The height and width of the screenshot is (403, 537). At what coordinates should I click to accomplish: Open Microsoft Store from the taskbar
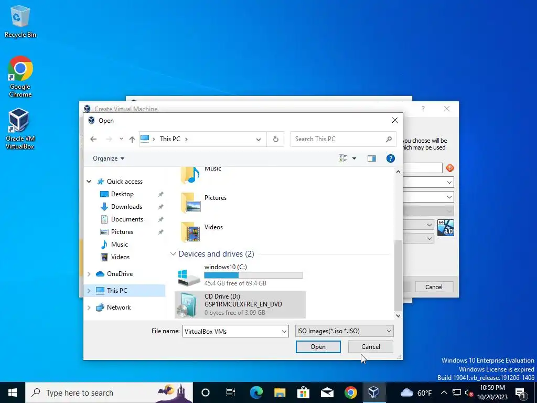[x=303, y=393]
